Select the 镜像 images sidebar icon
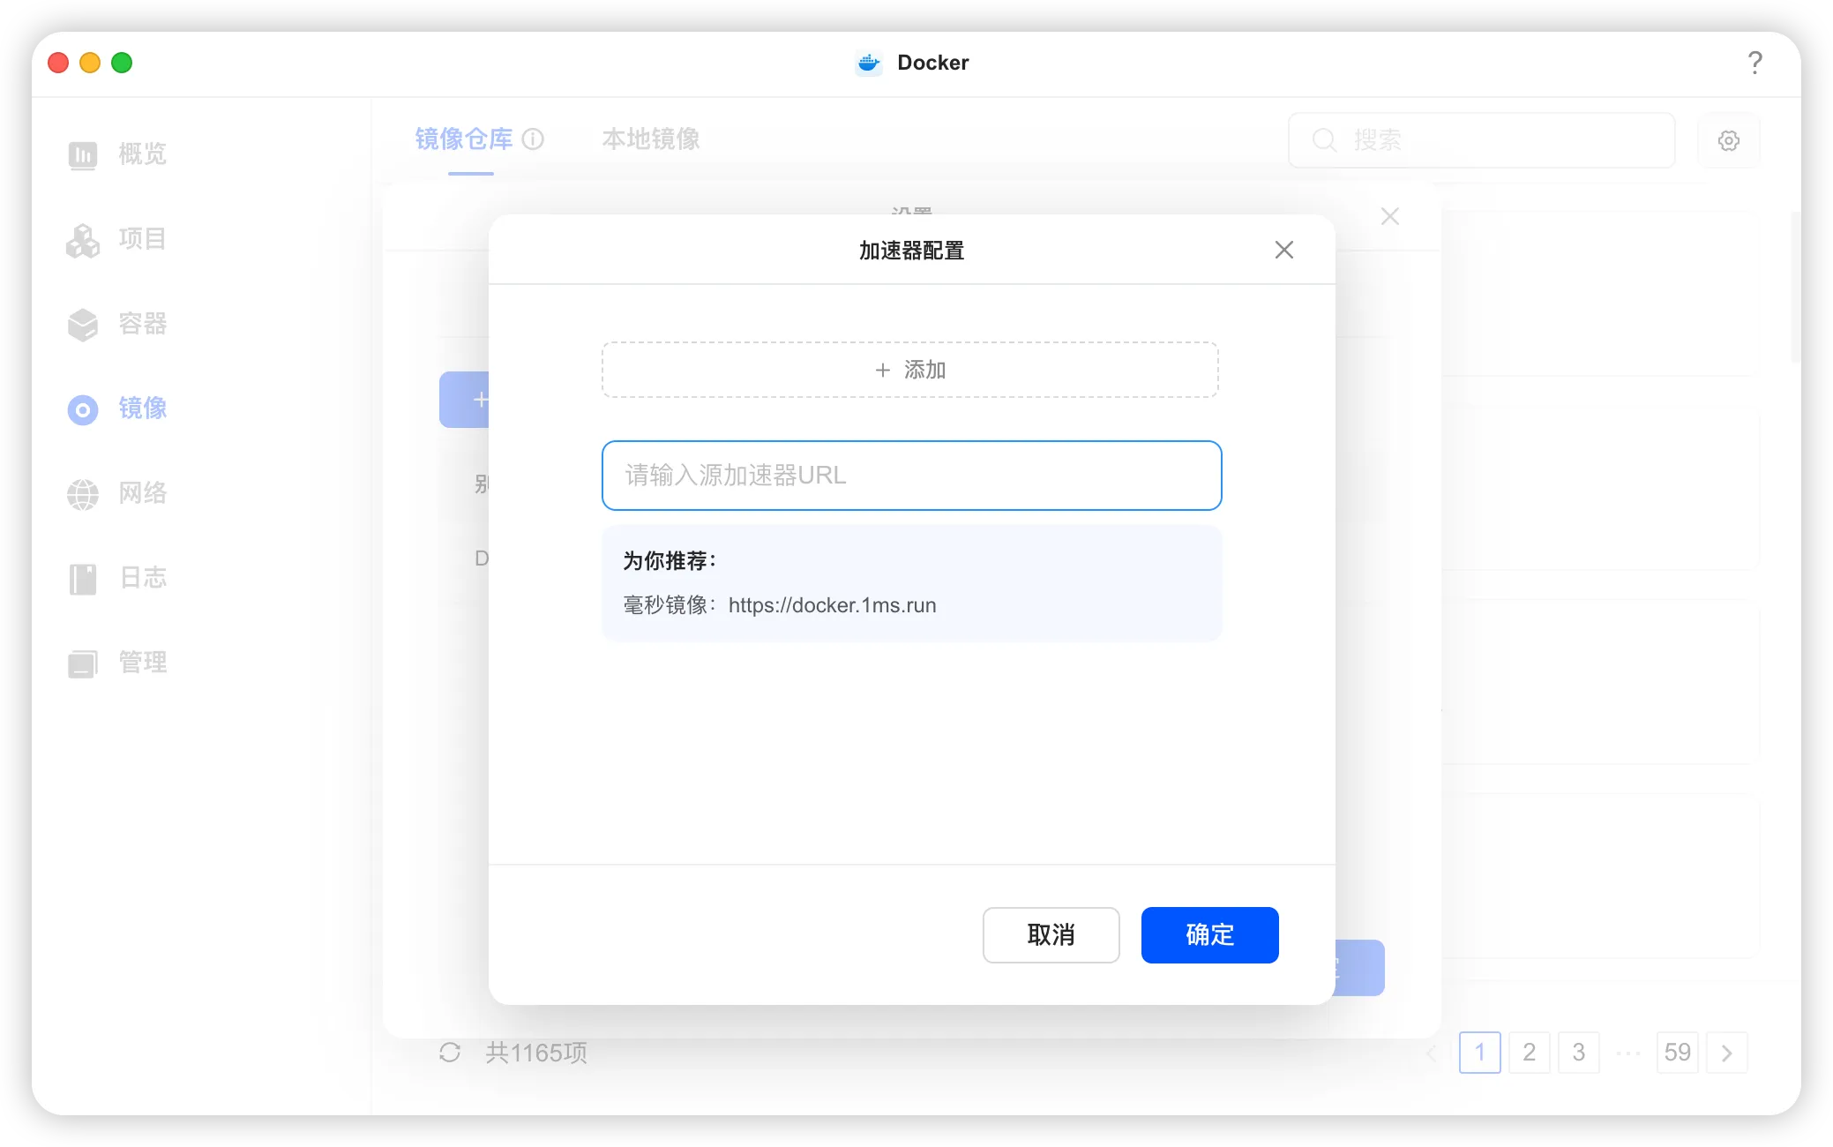Viewport: 1833px width, 1147px height. 83,409
